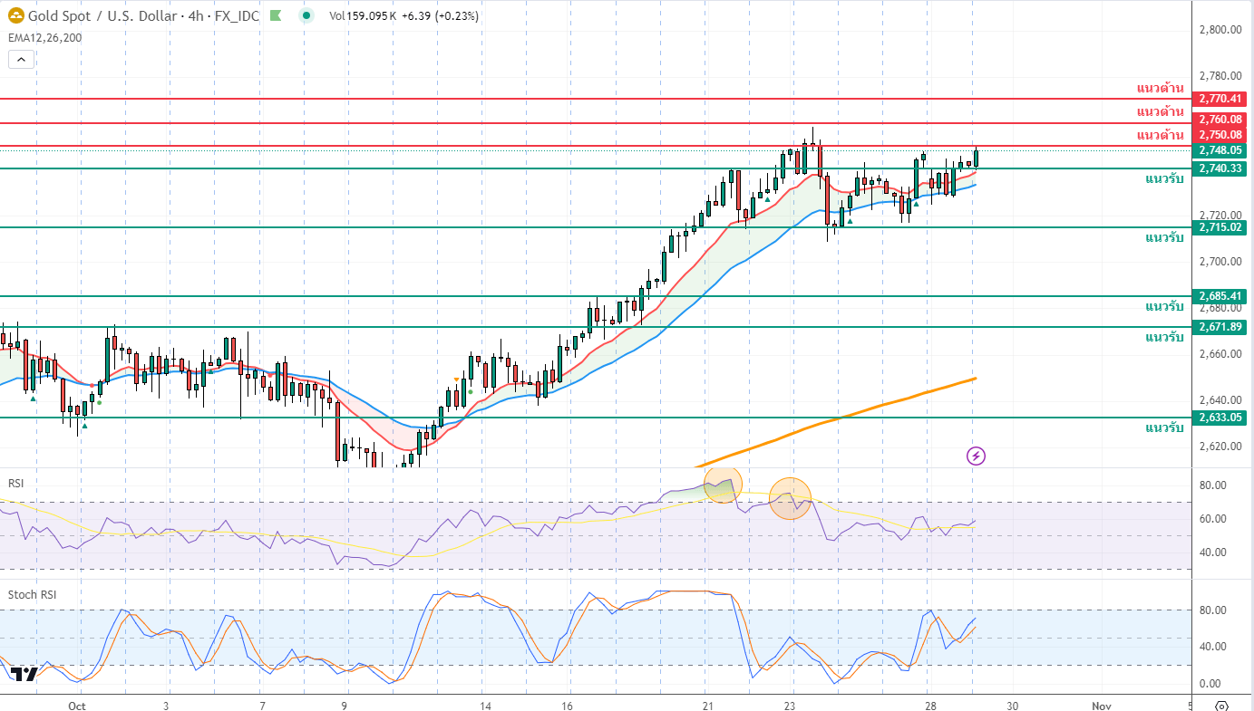Click the second orange circle on the RSI pane
1254x711 pixels.
[790, 498]
